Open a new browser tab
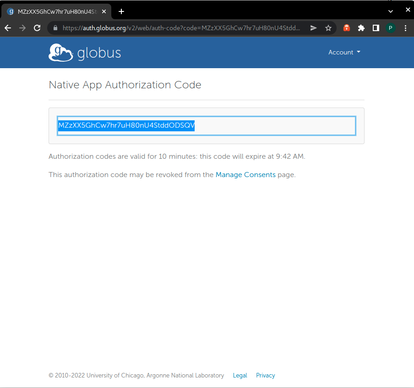 coord(121,11)
